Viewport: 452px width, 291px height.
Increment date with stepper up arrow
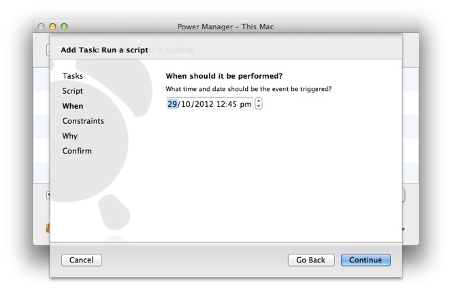(x=259, y=101)
